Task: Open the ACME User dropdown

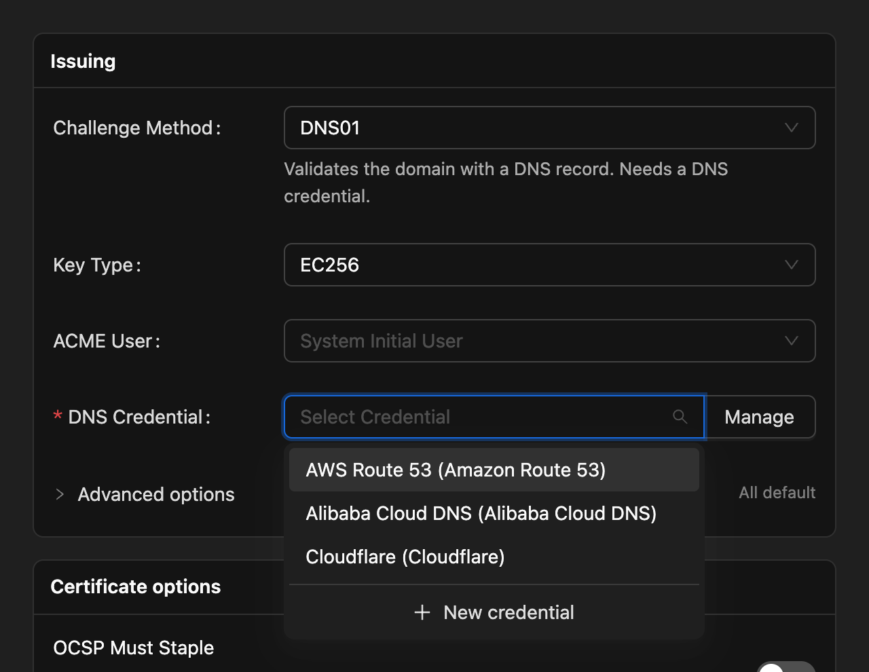Action: point(549,341)
